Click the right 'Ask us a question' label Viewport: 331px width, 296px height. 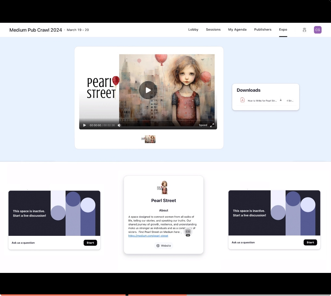(243, 242)
